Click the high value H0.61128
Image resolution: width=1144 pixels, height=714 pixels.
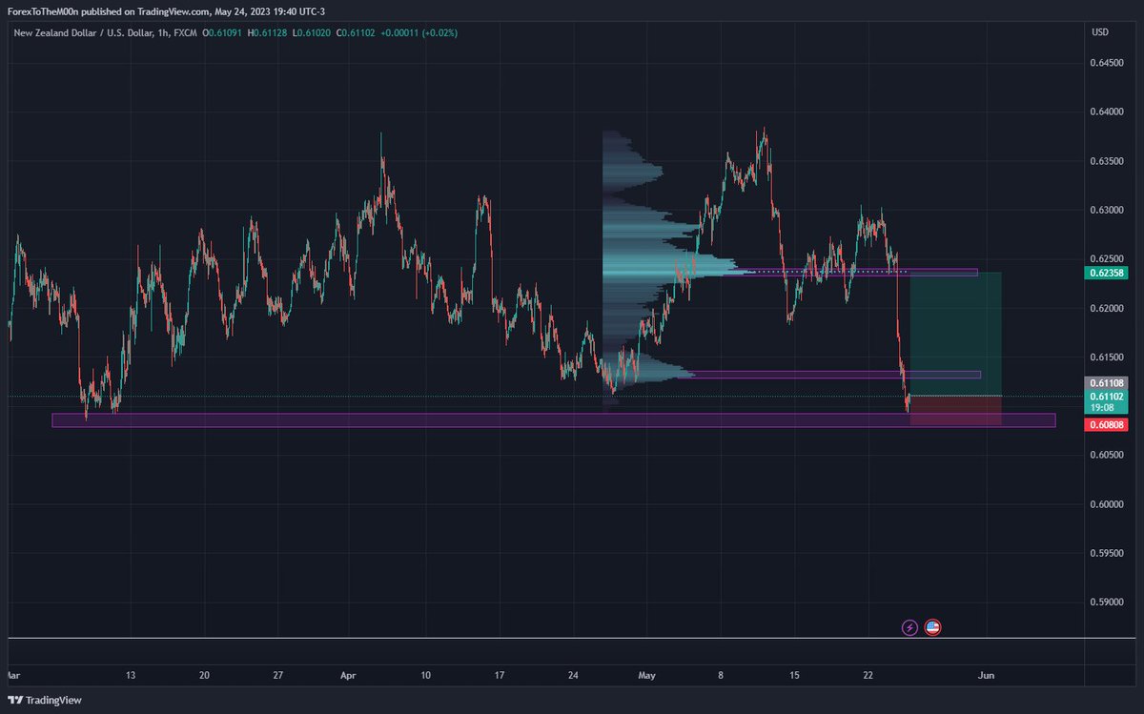pos(269,32)
